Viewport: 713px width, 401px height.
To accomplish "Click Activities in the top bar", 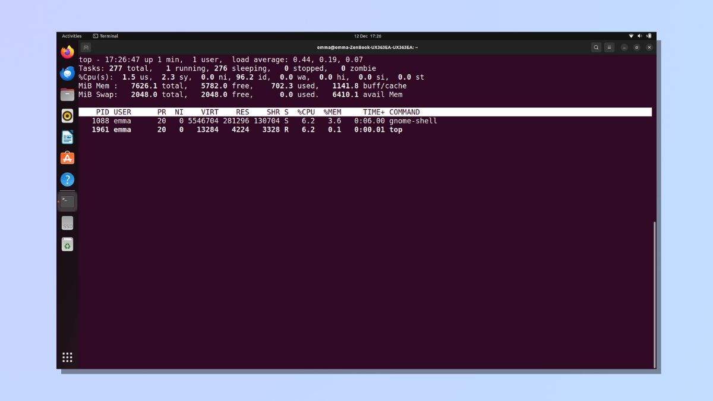I will [72, 36].
